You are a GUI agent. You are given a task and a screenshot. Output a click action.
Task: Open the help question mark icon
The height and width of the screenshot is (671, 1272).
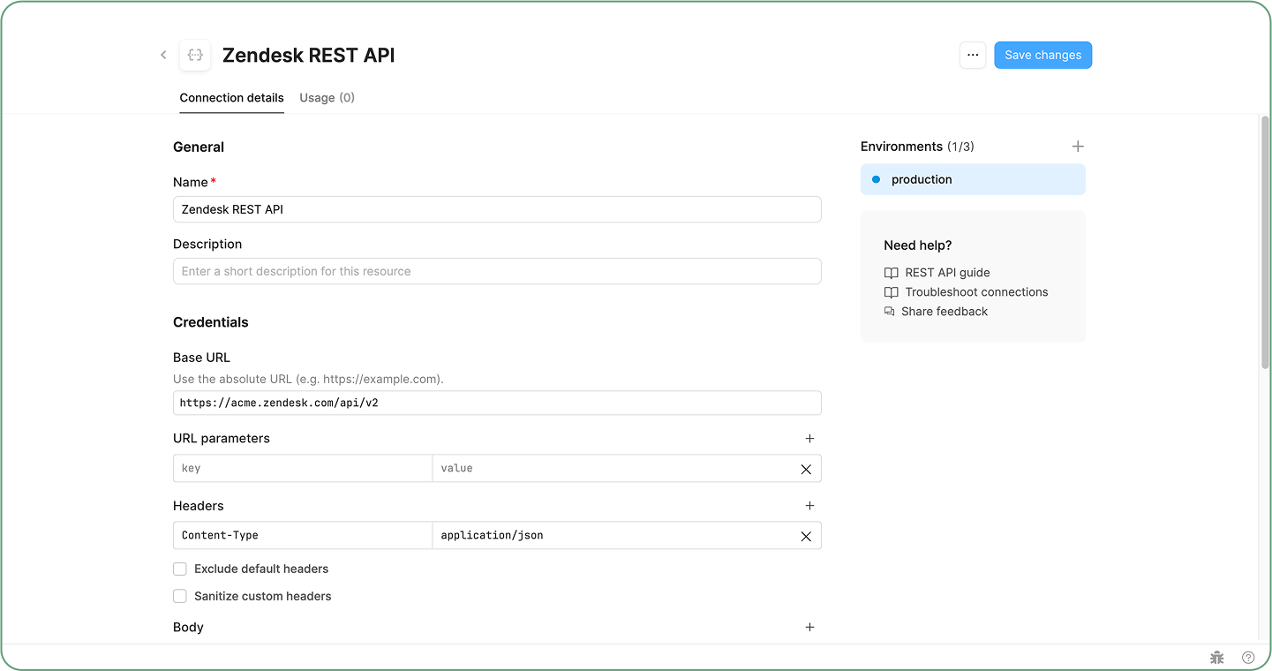point(1248,658)
